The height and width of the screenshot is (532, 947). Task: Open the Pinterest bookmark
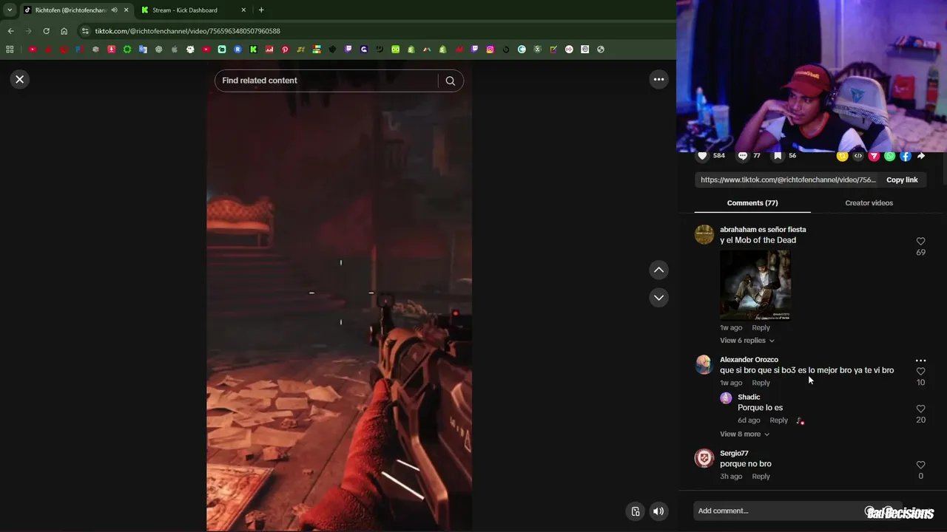click(x=285, y=50)
